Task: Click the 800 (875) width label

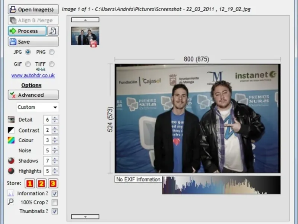Action: pos(197,59)
